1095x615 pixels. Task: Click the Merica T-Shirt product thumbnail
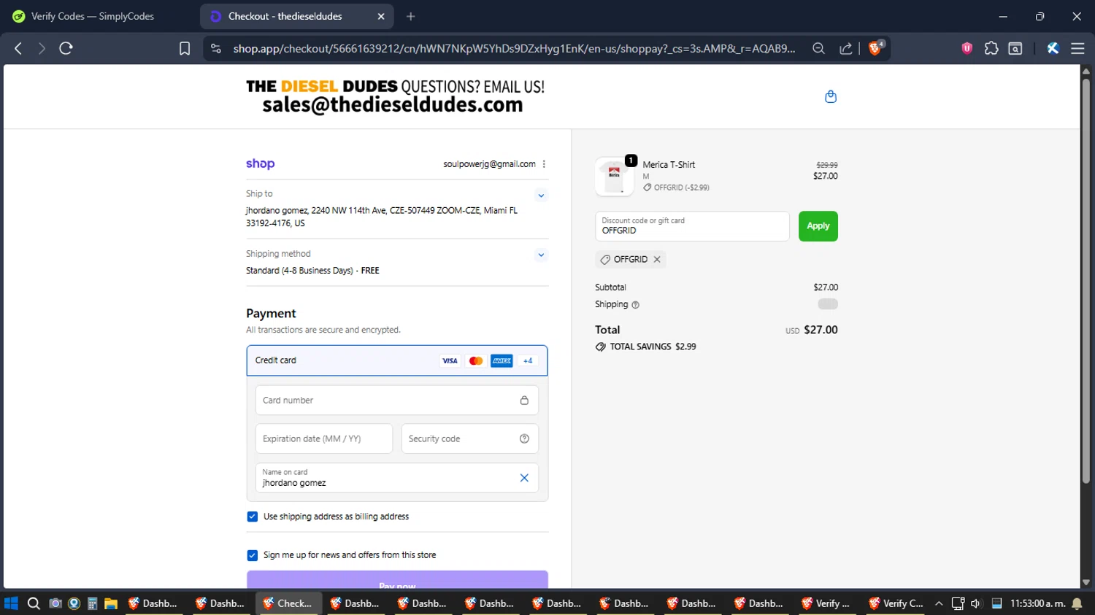[x=615, y=177]
